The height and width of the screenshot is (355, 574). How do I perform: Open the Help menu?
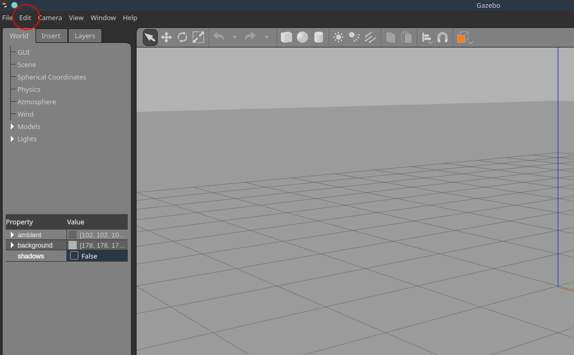pyautogui.click(x=130, y=18)
